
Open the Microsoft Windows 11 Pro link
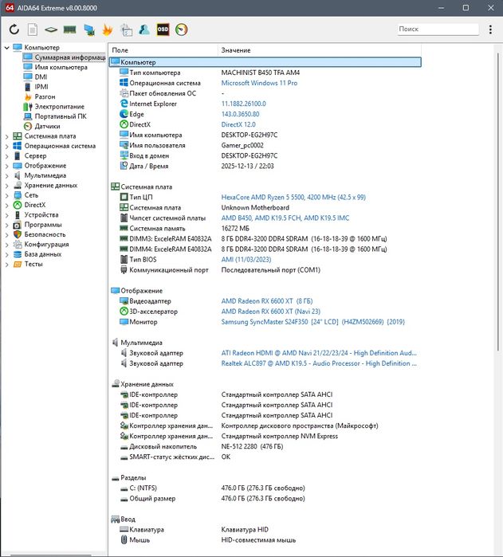click(x=259, y=83)
